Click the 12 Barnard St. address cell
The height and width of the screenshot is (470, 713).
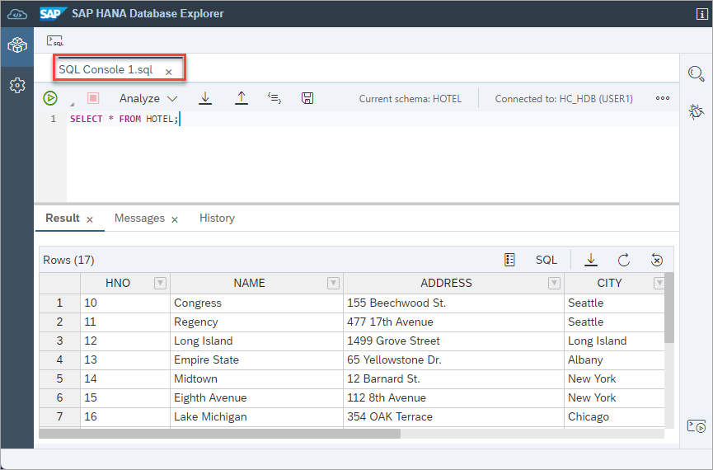coord(453,379)
